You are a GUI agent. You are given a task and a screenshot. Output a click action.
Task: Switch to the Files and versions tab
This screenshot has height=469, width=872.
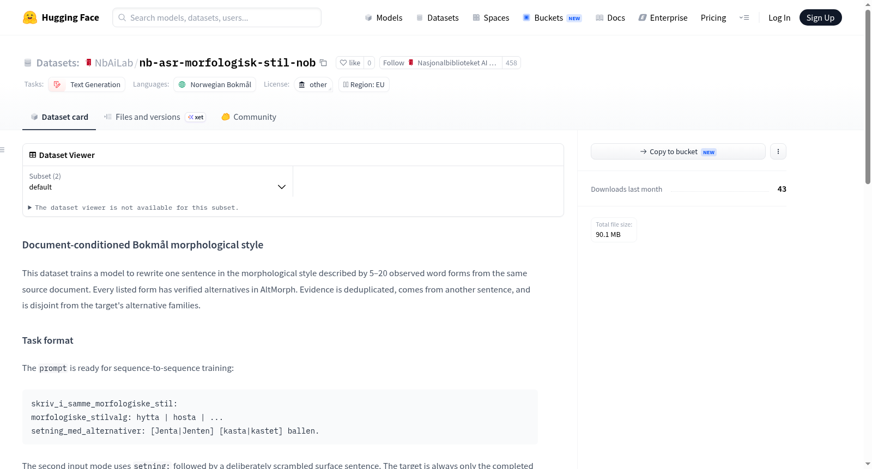tap(154, 117)
